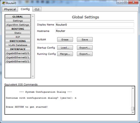Select interface GigabitEthernet0/2
The image size is (140, 123).
[18, 61]
